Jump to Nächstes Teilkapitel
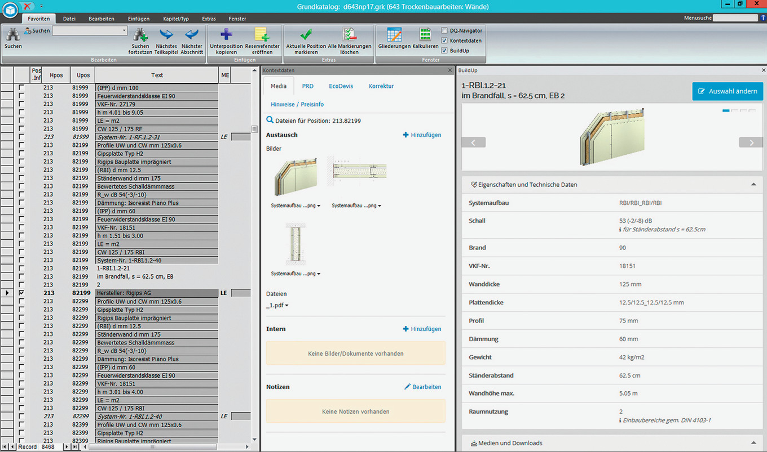The width and height of the screenshot is (767, 452). 166,35
